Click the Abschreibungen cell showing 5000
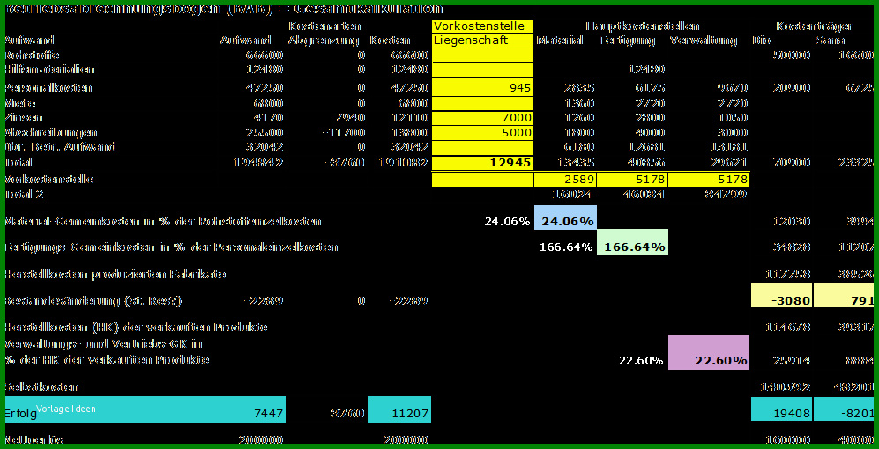879x449 pixels. point(482,133)
